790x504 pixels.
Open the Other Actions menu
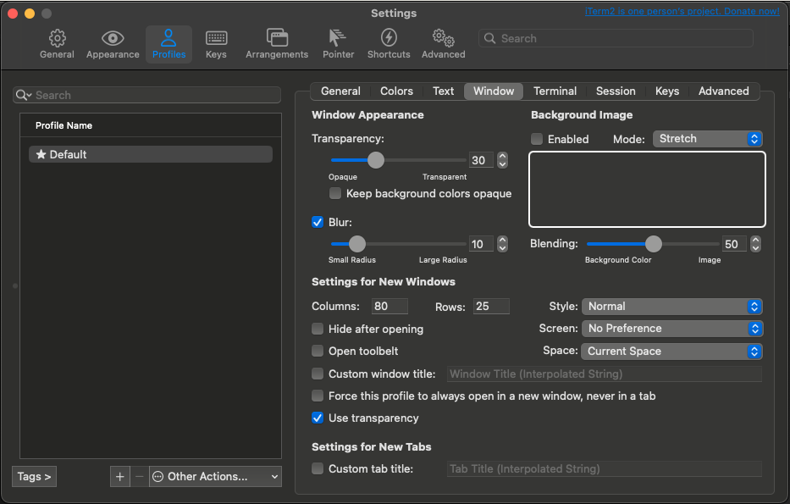pyautogui.click(x=215, y=477)
